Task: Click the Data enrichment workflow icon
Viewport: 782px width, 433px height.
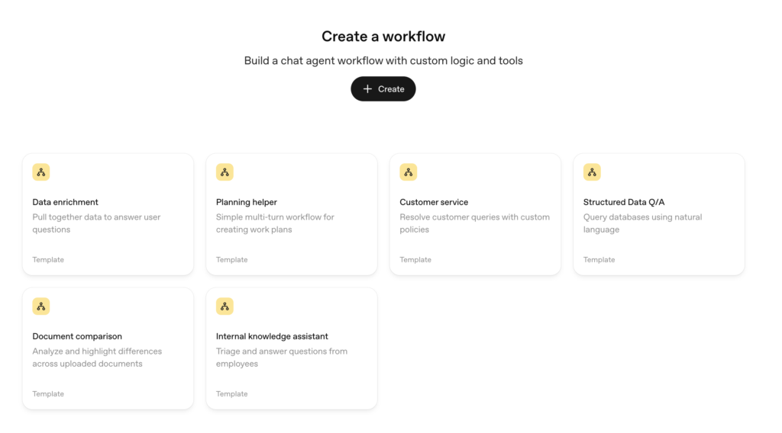Action: [x=41, y=172]
